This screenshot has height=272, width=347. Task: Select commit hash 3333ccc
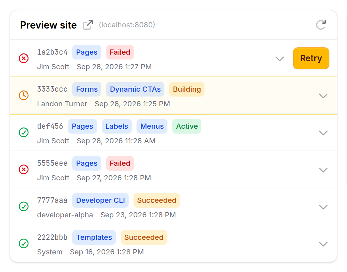(52, 89)
